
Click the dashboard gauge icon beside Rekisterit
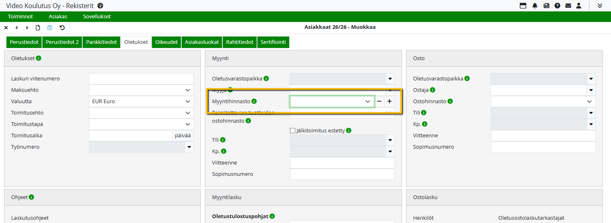(101, 6)
